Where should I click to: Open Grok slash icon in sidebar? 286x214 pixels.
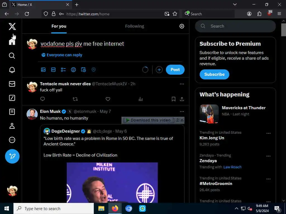coord(12,98)
